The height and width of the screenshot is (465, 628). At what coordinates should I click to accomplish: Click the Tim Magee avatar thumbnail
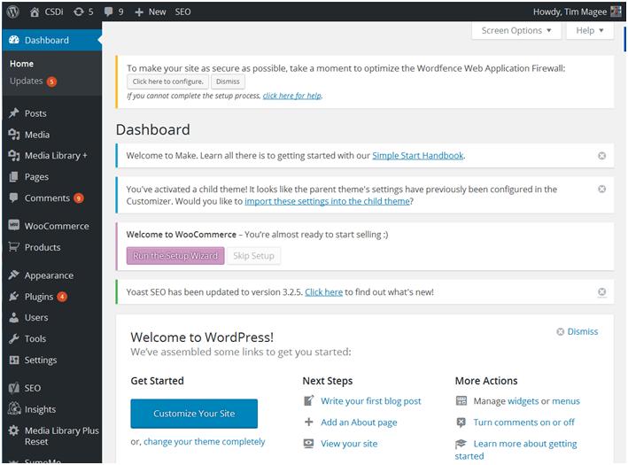[616, 12]
